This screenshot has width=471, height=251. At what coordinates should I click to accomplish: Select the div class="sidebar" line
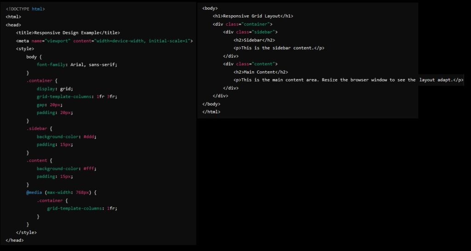point(250,32)
